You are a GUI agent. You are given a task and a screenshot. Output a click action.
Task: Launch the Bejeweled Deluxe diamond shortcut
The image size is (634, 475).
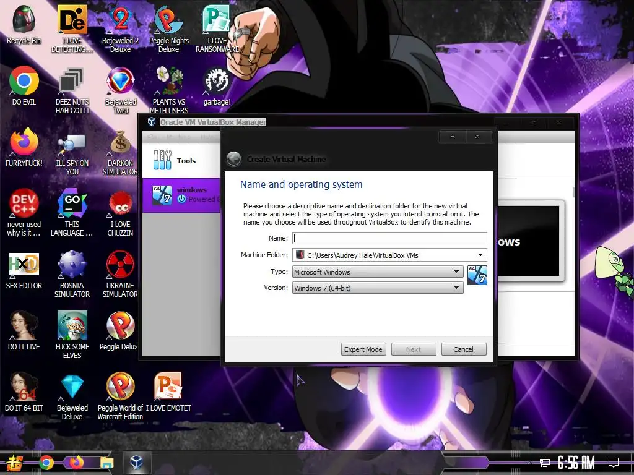click(72, 396)
